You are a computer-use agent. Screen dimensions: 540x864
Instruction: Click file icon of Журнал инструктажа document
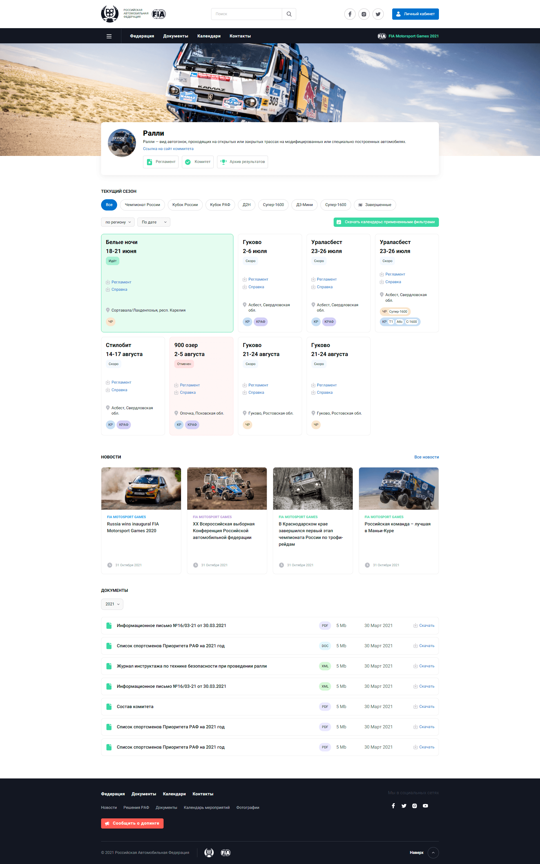109,666
